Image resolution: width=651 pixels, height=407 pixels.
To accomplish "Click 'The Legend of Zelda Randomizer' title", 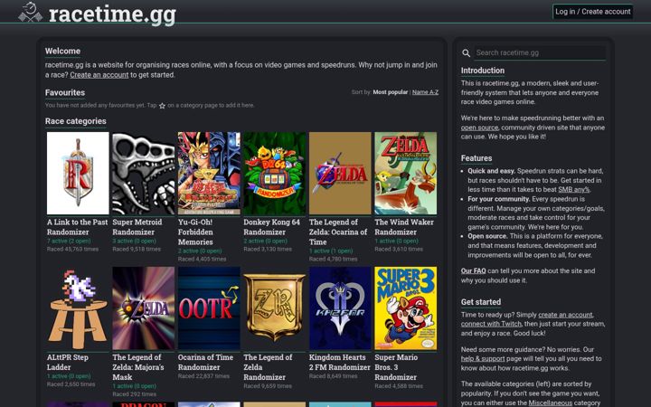I will coord(268,367).
